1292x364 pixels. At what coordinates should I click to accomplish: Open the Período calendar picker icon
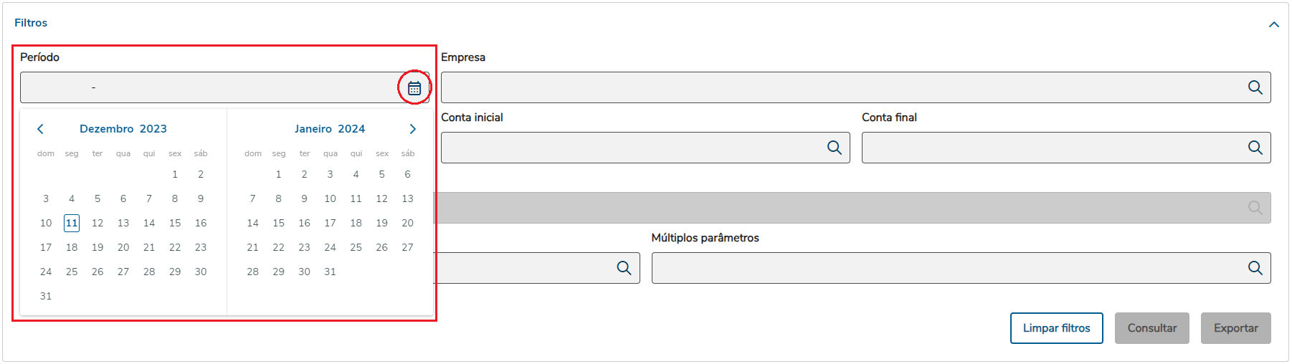click(x=414, y=88)
